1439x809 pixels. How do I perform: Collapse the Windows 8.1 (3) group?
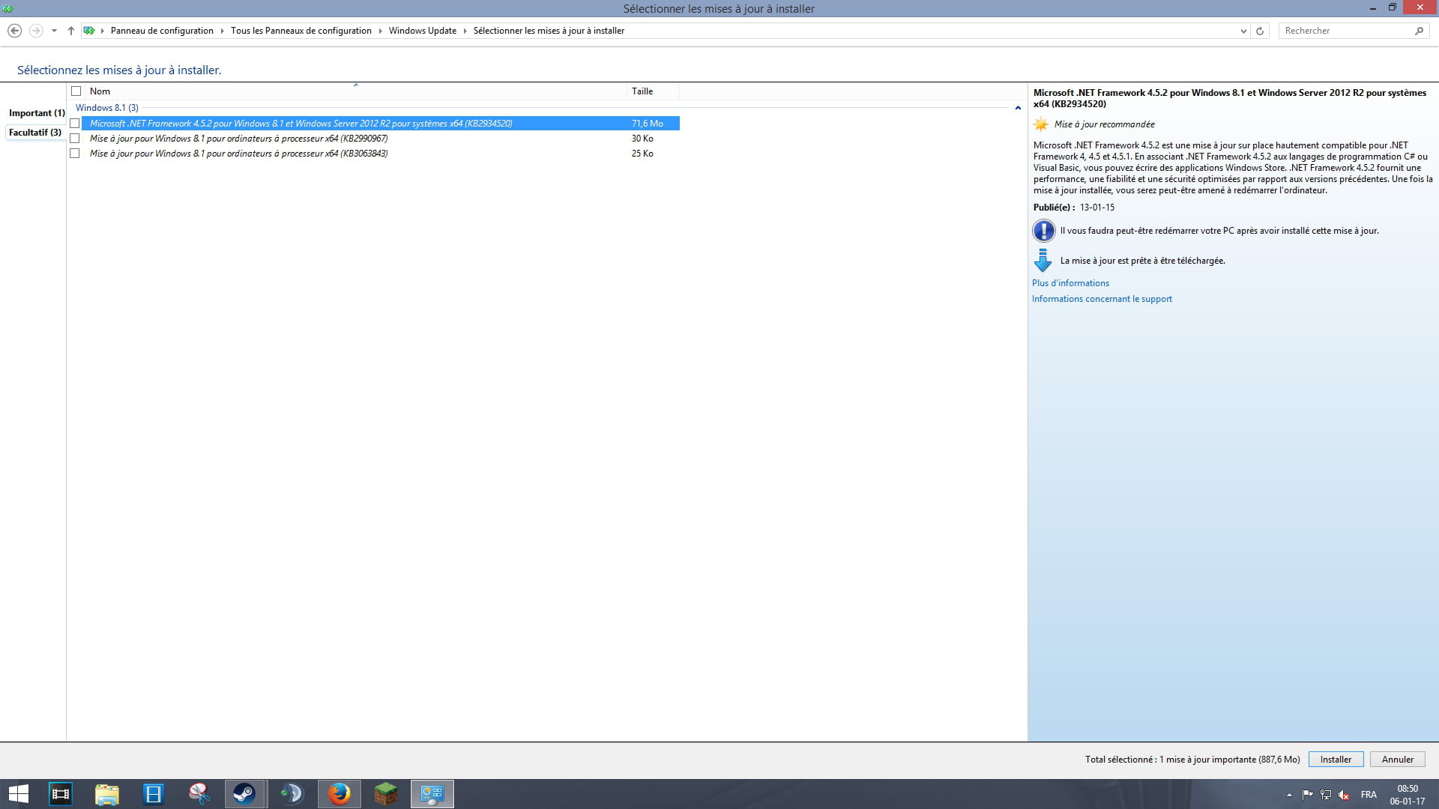pos(1018,108)
